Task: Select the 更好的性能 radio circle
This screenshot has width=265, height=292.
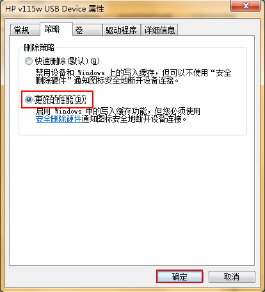Action: 29,99
